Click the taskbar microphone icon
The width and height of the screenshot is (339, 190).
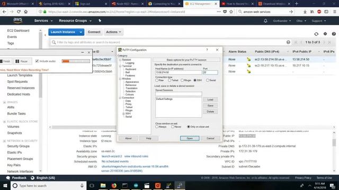pos(82,185)
